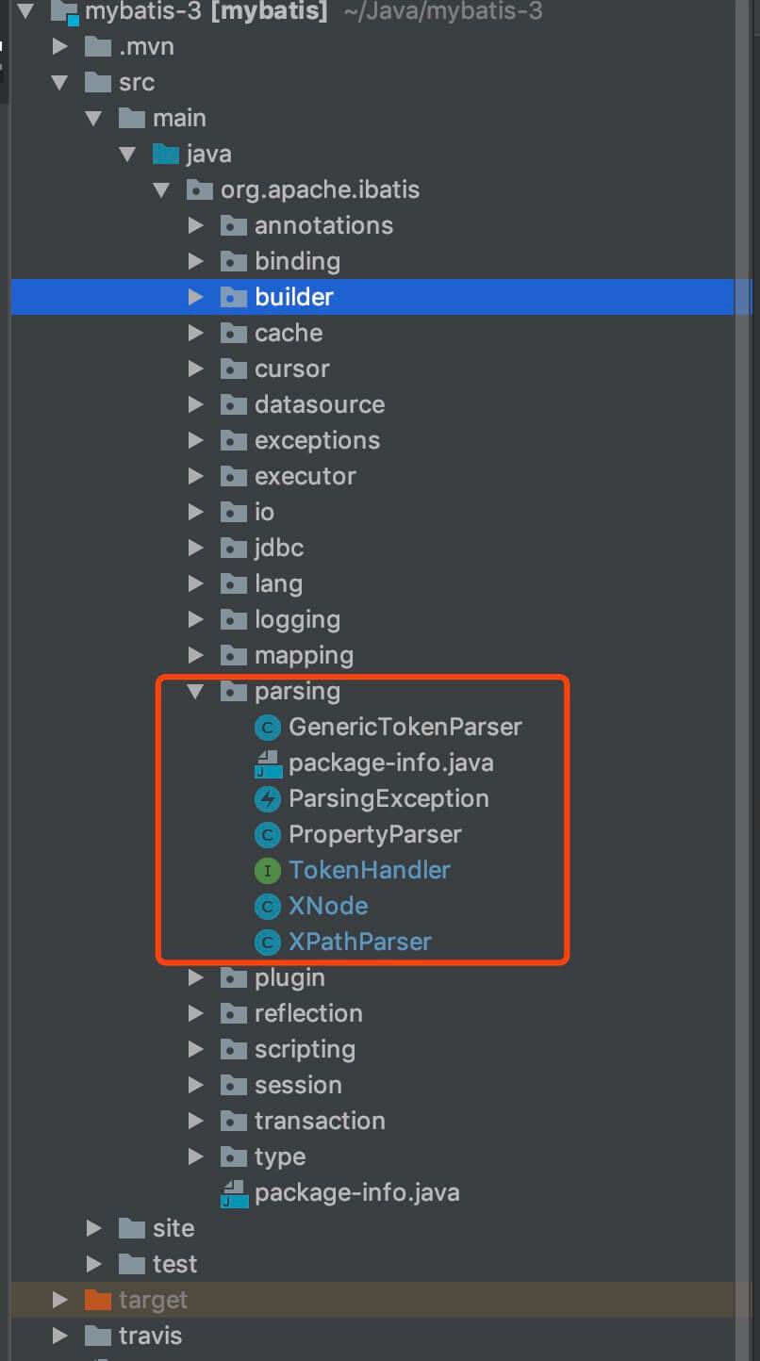760x1361 pixels.
Task: Collapse the parsing package node
Action: 195,691
